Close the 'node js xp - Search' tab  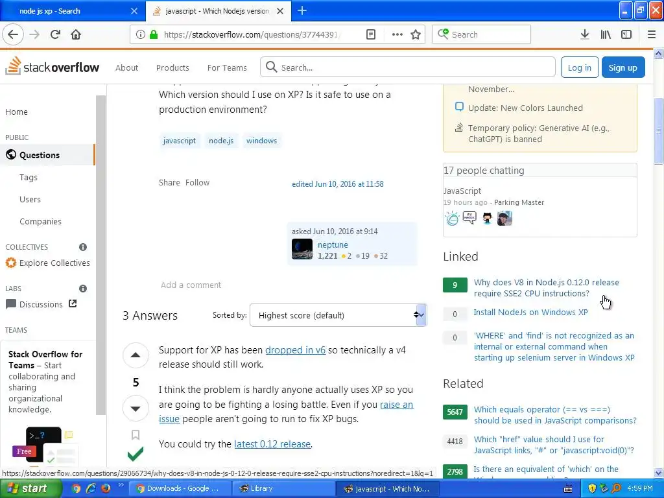point(134,11)
